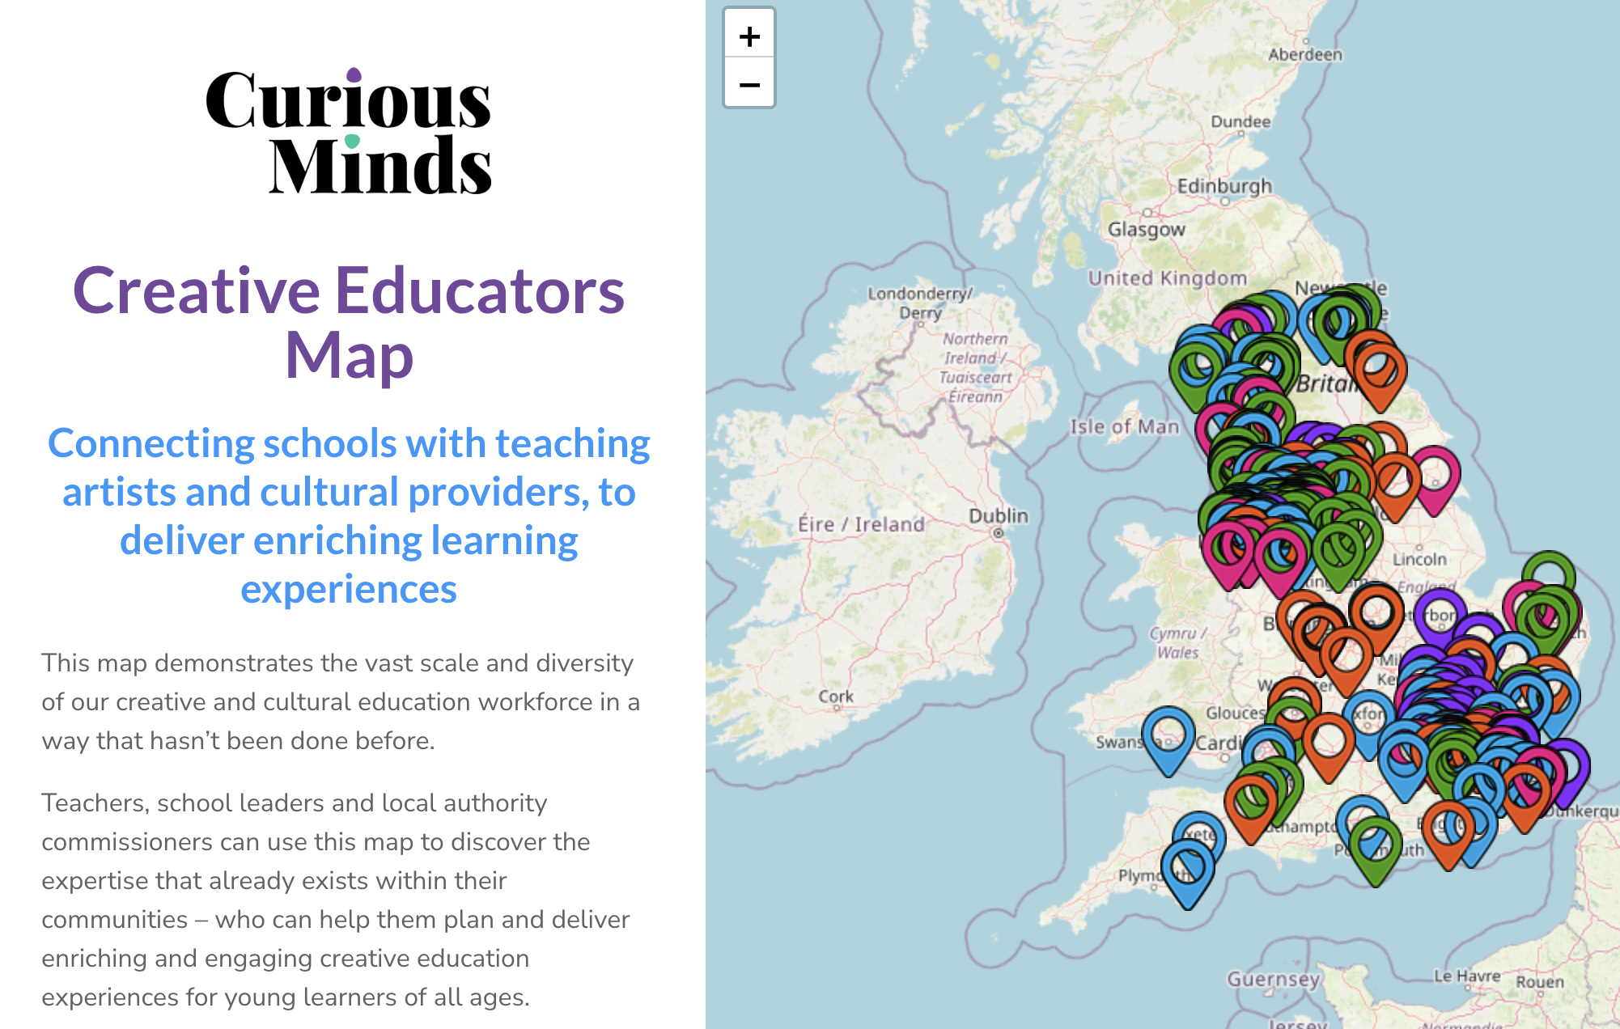The width and height of the screenshot is (1620, 1029).
Task: Click the Cymru / Wales map label
Action: click(x=1177, y=643)
